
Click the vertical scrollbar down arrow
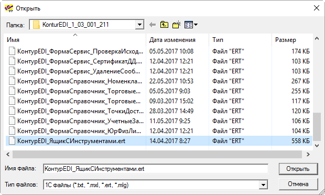point(317,146)
